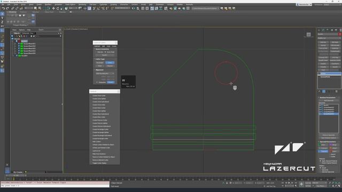The image size is (342, 192).
Task: Open the Select by Name dialog icon
Action: 40,9
